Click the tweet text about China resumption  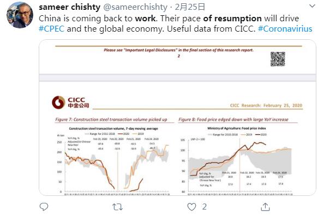[x=176, y=23]
